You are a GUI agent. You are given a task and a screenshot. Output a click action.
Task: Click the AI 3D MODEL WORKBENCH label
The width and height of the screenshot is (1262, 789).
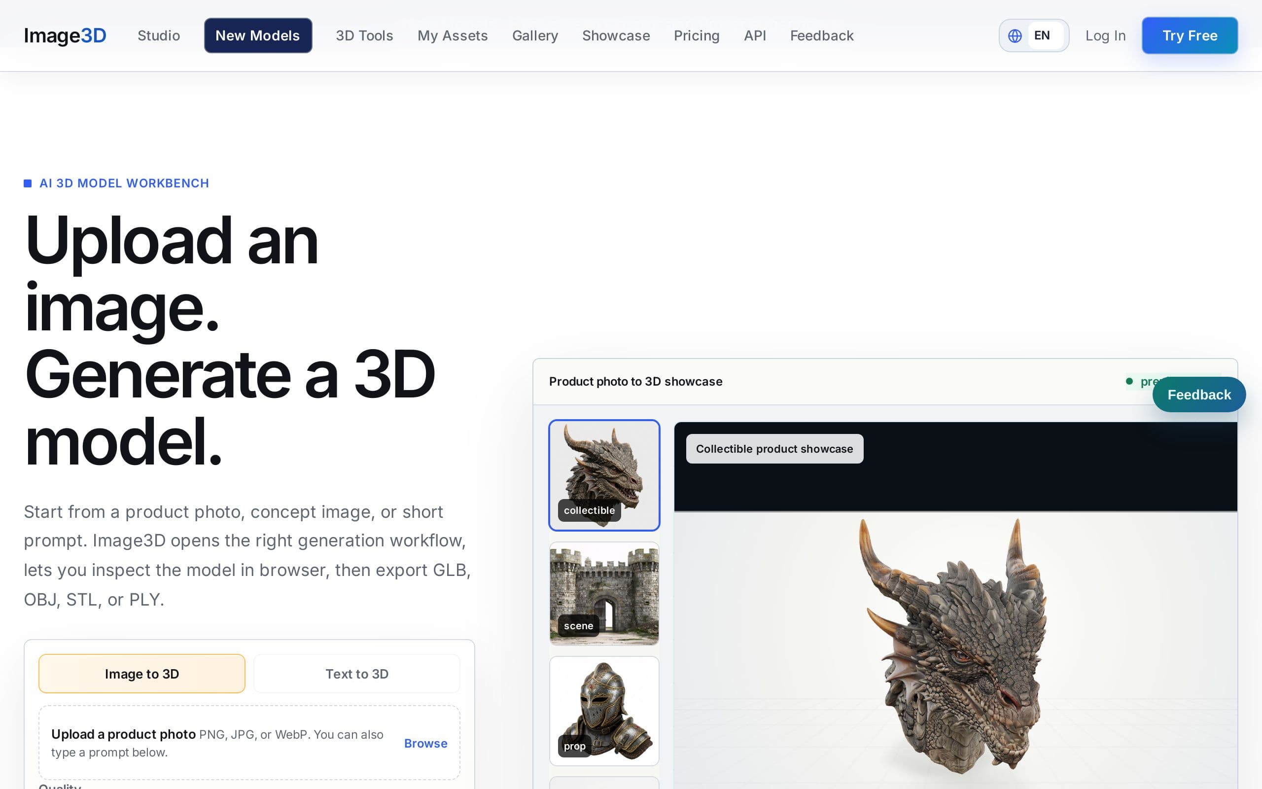point(124,183)
